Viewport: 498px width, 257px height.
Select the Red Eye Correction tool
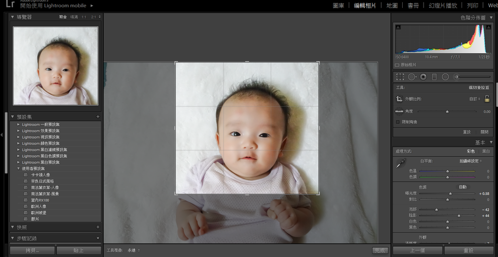click(x=423, y=77)
